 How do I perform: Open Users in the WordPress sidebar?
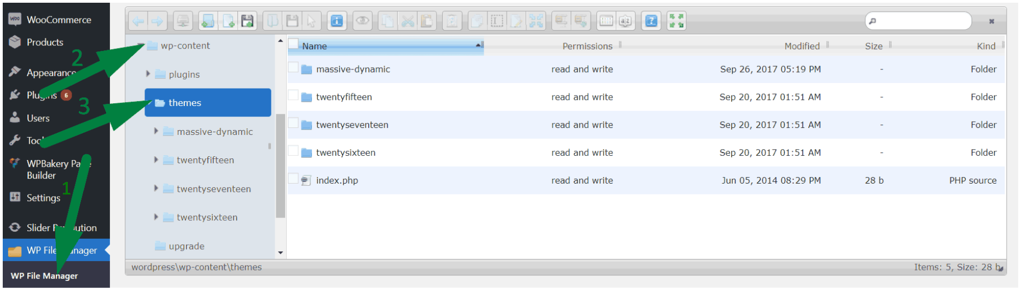click(38, 118)
